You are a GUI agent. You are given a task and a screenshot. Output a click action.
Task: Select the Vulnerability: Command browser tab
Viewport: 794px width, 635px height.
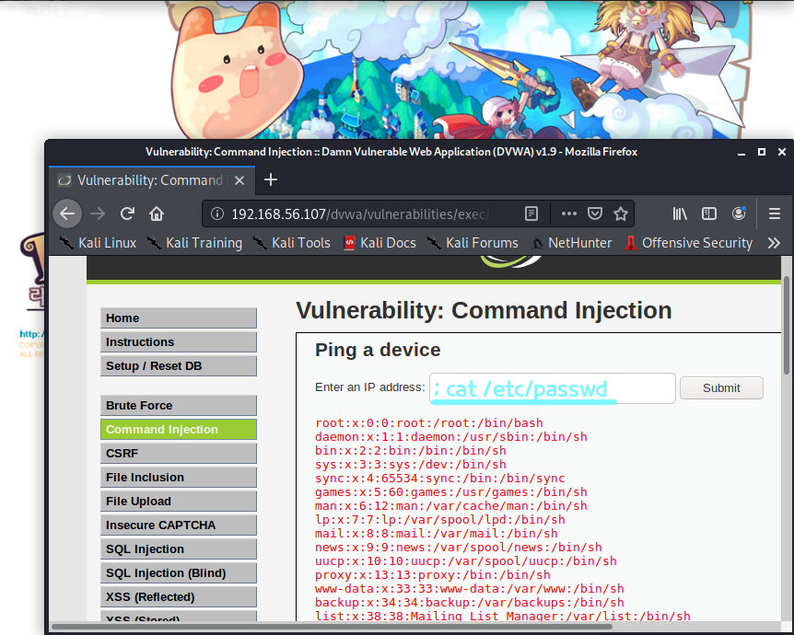(x=152, y=180)
